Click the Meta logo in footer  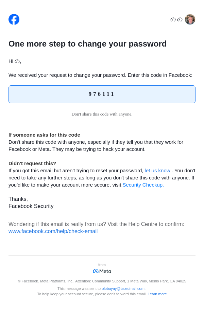click(102, 271)
